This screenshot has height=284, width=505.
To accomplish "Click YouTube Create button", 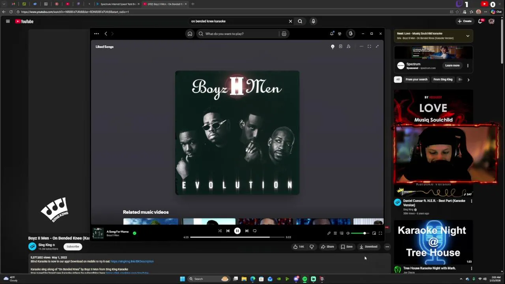I will click(x=465, y=21).
